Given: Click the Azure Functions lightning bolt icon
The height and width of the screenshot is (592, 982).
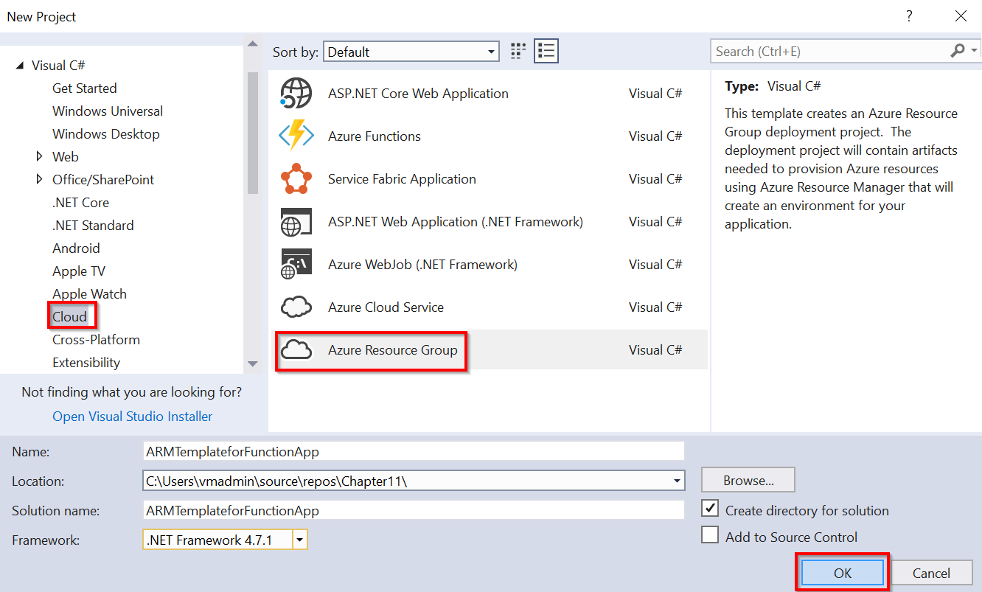Looking at the screenshot, I should pyautogui.click(x=296, y=136).
